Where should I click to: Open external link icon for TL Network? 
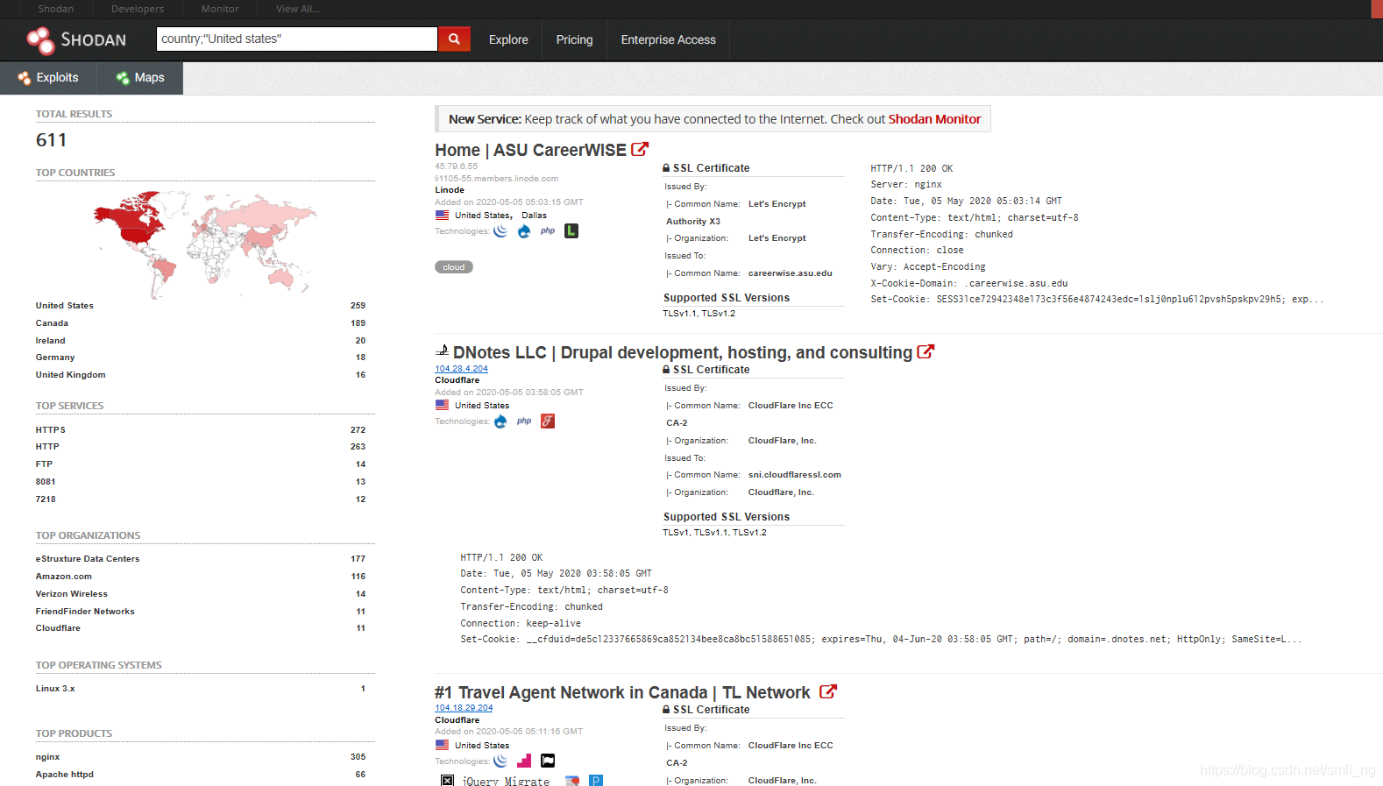(828, 692)
